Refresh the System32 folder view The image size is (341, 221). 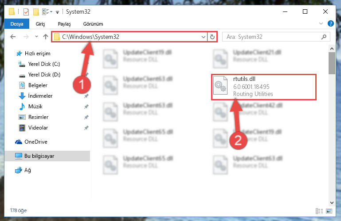pyautogui.click(x=212, y=37)
